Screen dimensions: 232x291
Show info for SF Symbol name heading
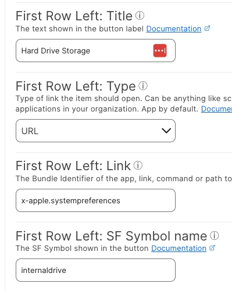pyautogui.click(x=214, y=235)
